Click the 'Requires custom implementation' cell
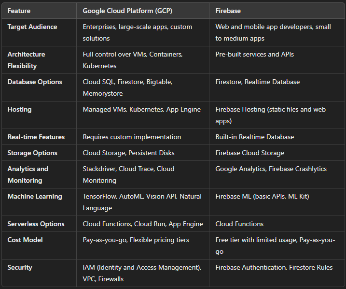 pos(132,137)
